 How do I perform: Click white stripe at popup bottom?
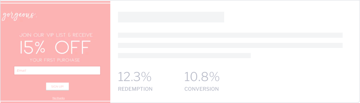coord(55,101)
